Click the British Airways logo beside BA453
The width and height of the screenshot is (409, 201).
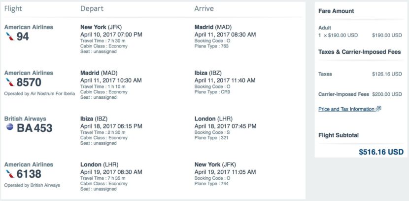coord(10,127)
